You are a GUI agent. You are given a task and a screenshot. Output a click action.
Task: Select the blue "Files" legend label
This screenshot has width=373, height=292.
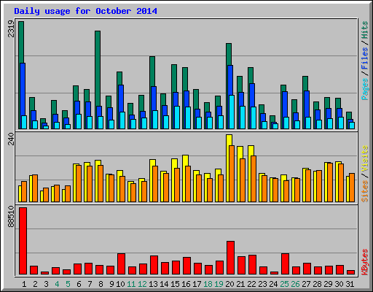tap(365, 58)
